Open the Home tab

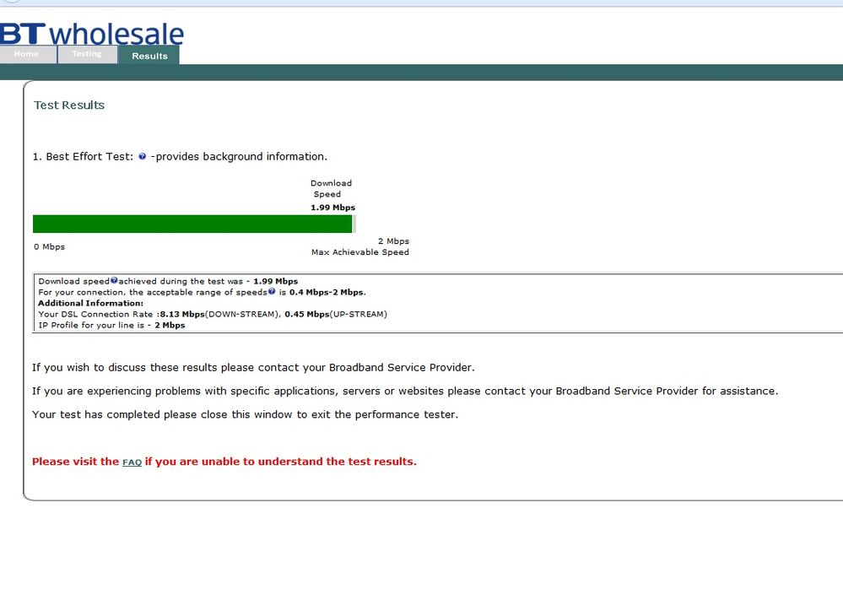(27, 54)
